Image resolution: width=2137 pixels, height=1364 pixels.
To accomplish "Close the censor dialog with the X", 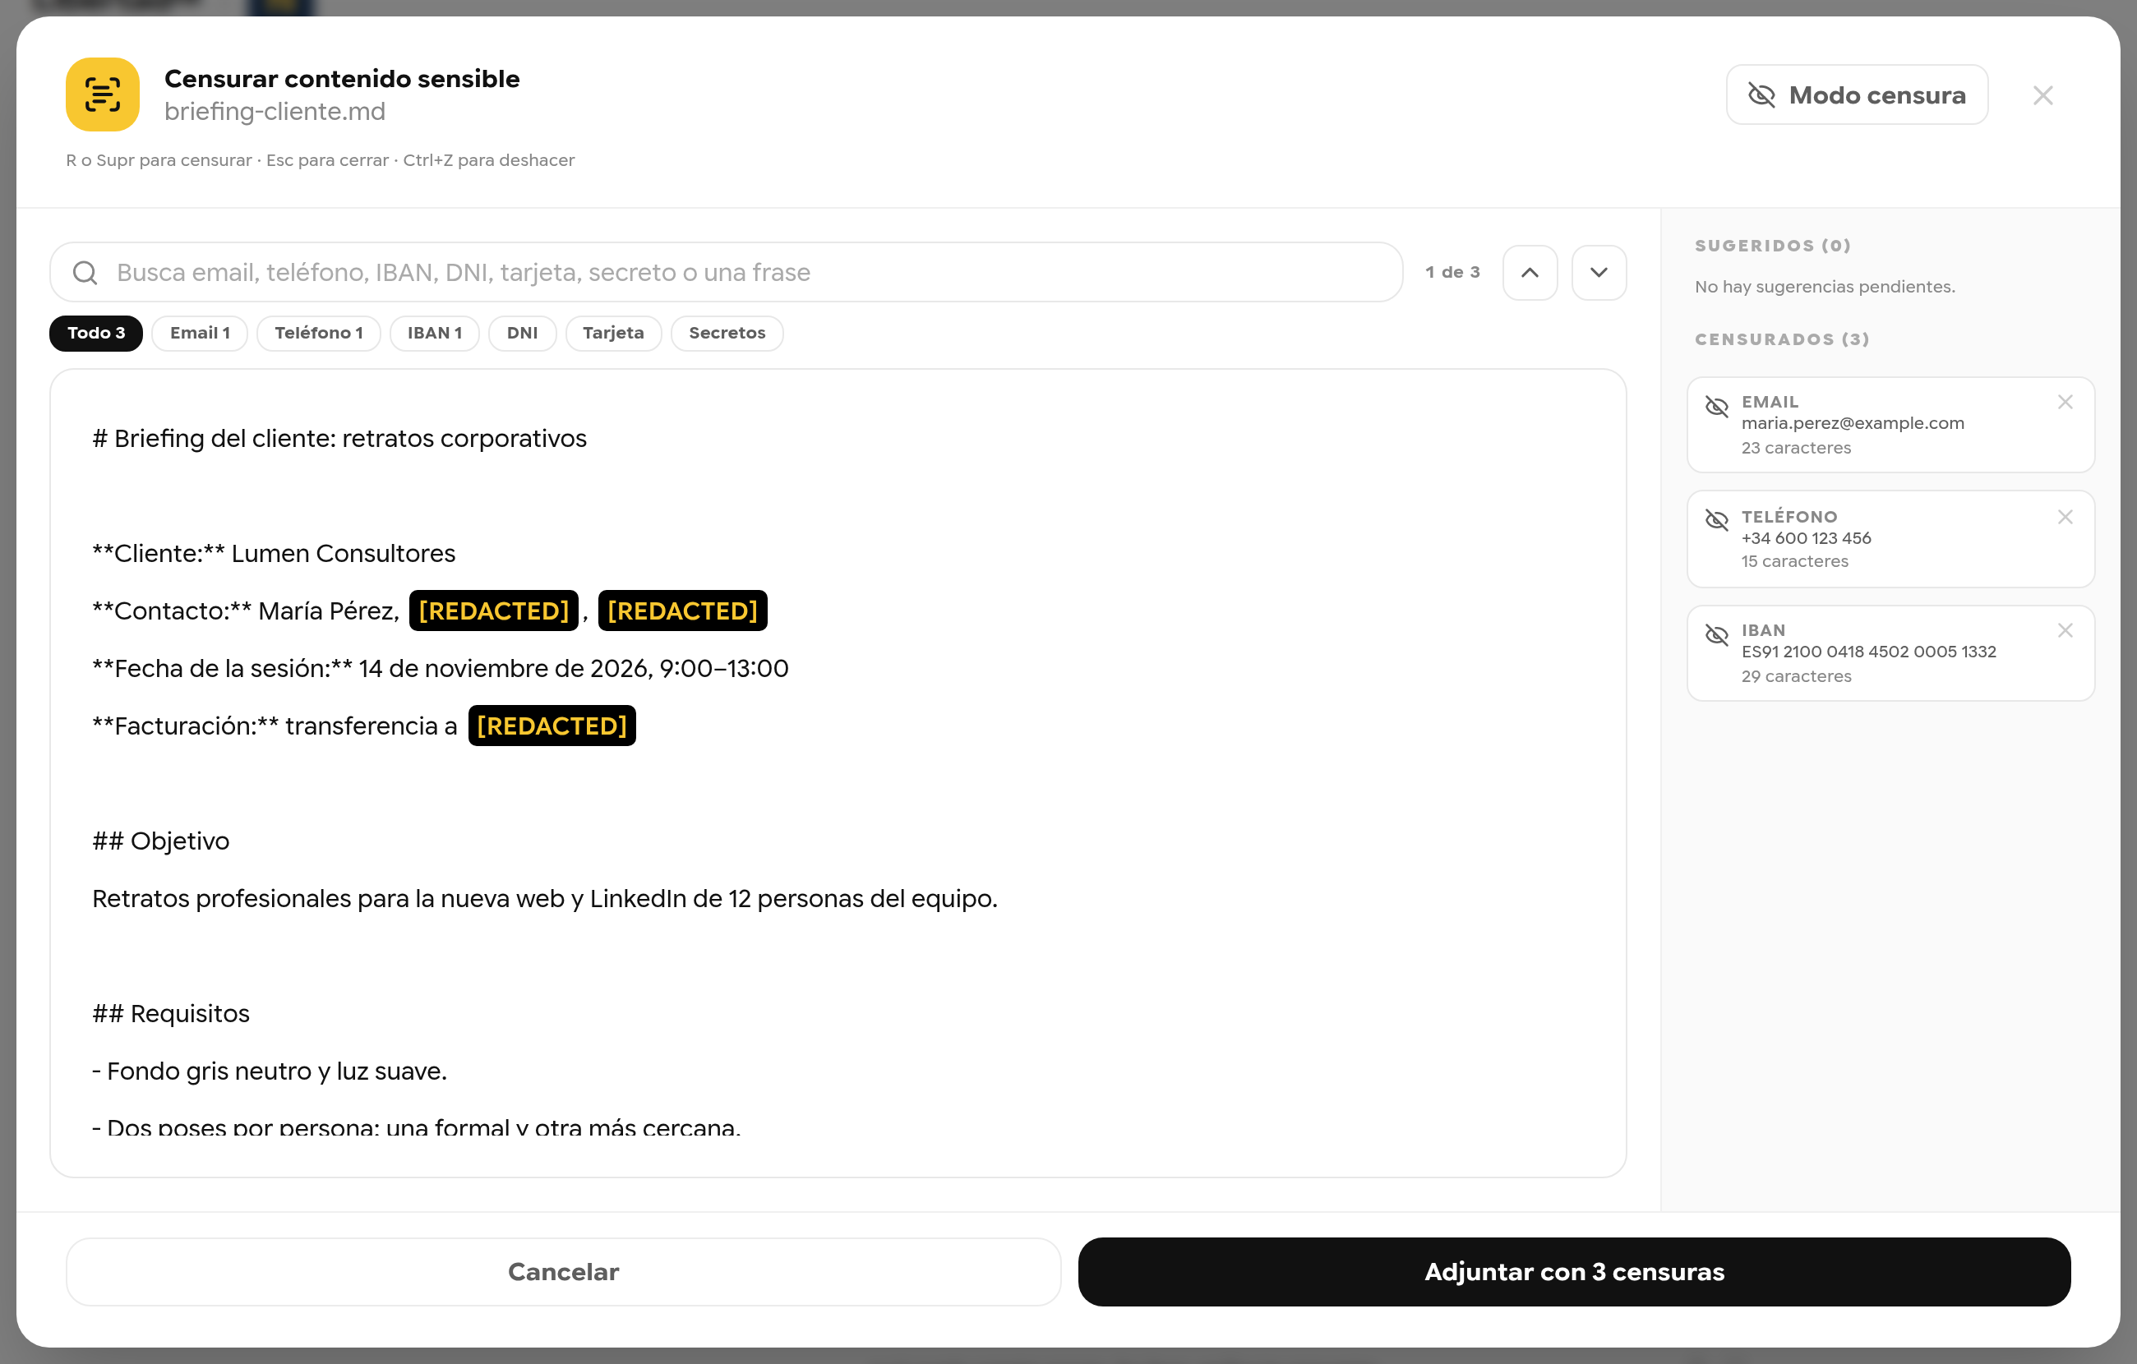I will coord(2042,95).
